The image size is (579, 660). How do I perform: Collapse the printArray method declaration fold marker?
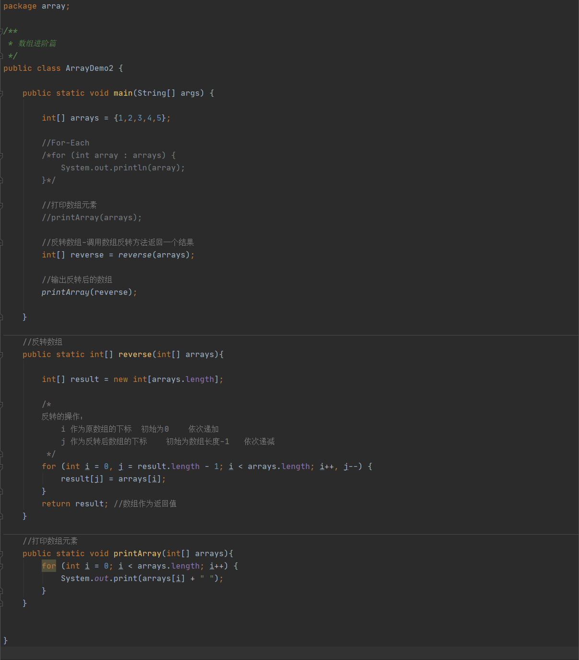(1, 554)
